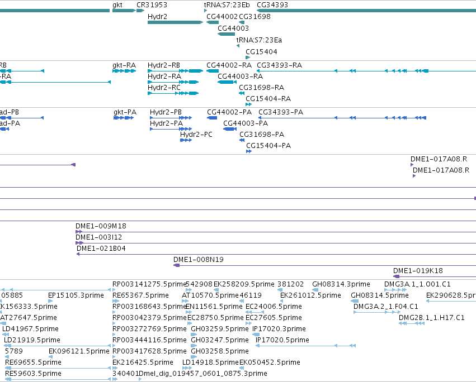This screenshot has height=382, width=476.
Task: Click the LD41967.5prime EST label
Action: tap(30, 329)
